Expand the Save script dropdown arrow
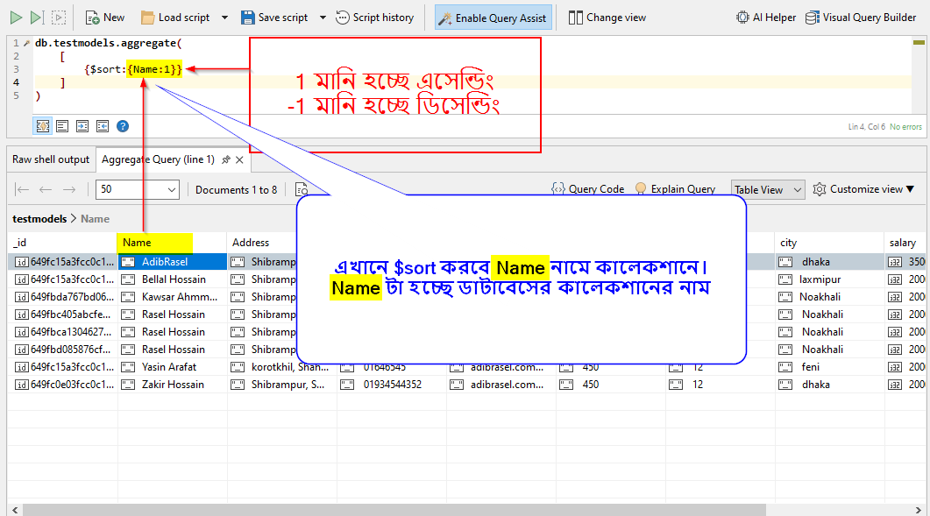 (323, 18)
